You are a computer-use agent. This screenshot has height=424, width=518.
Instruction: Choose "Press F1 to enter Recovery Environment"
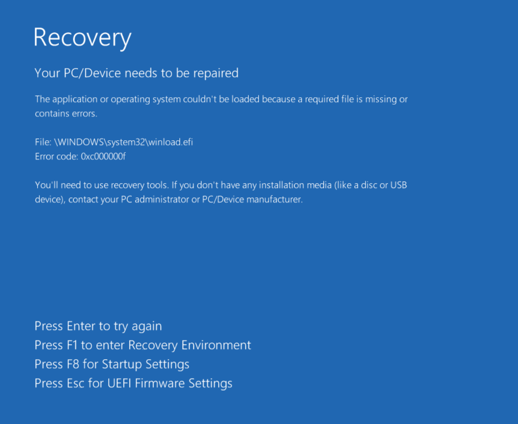click(x=143, y=345)
